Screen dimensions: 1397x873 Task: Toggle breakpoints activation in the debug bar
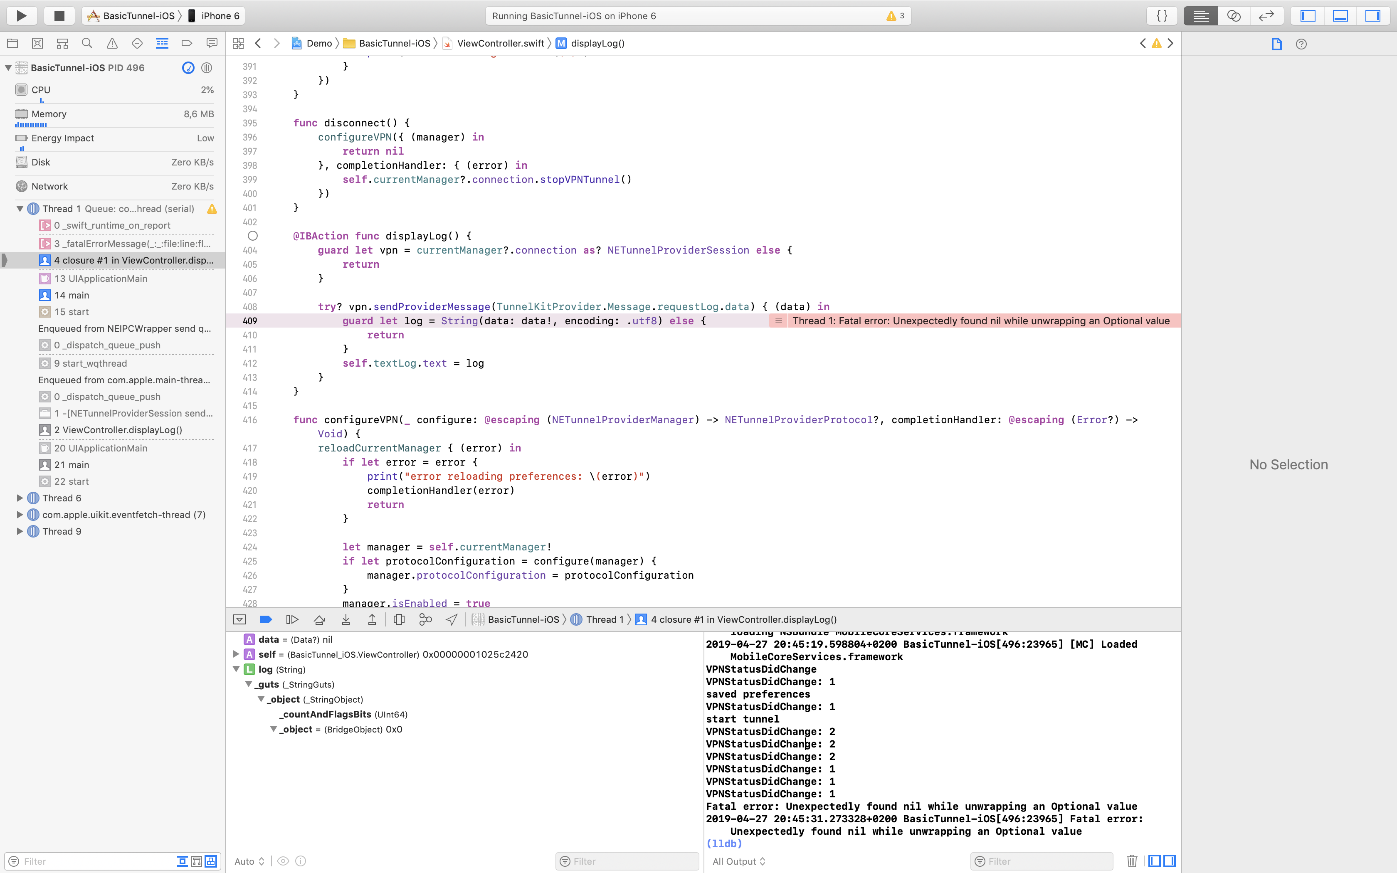pyautogui.click(x=266, y=619)
